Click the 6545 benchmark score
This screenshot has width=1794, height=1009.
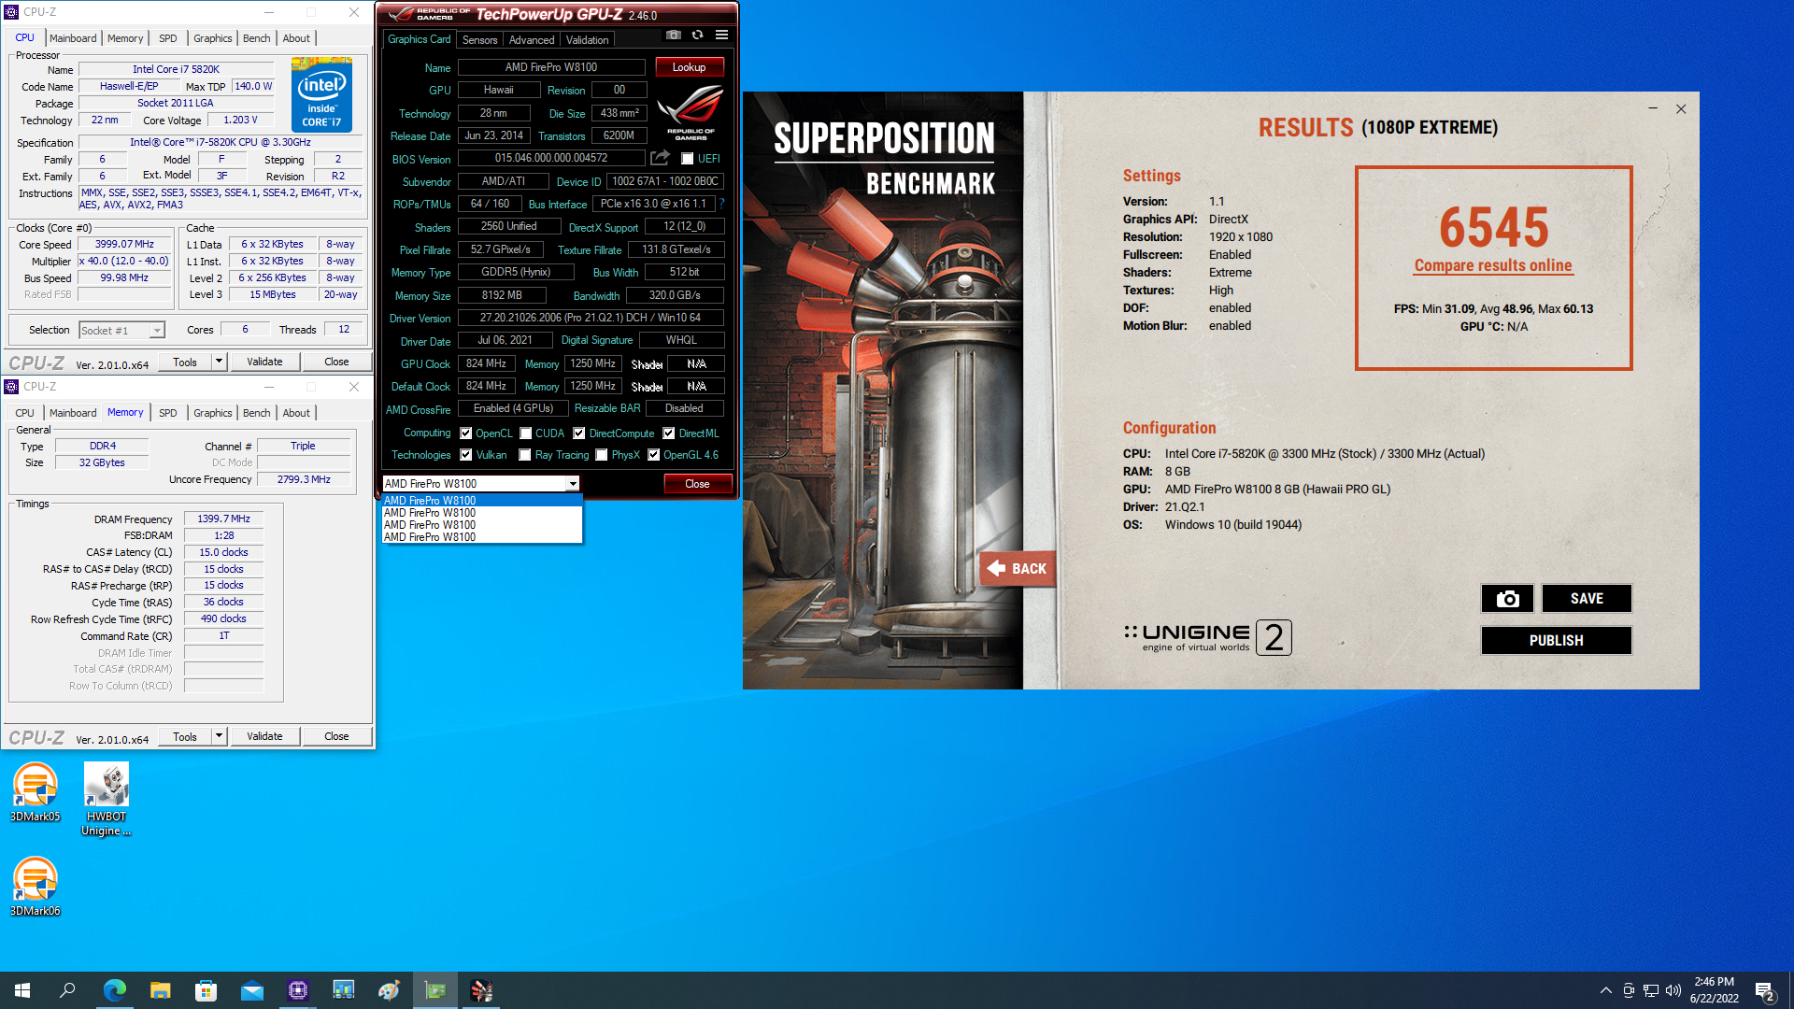click(1493, 227)
